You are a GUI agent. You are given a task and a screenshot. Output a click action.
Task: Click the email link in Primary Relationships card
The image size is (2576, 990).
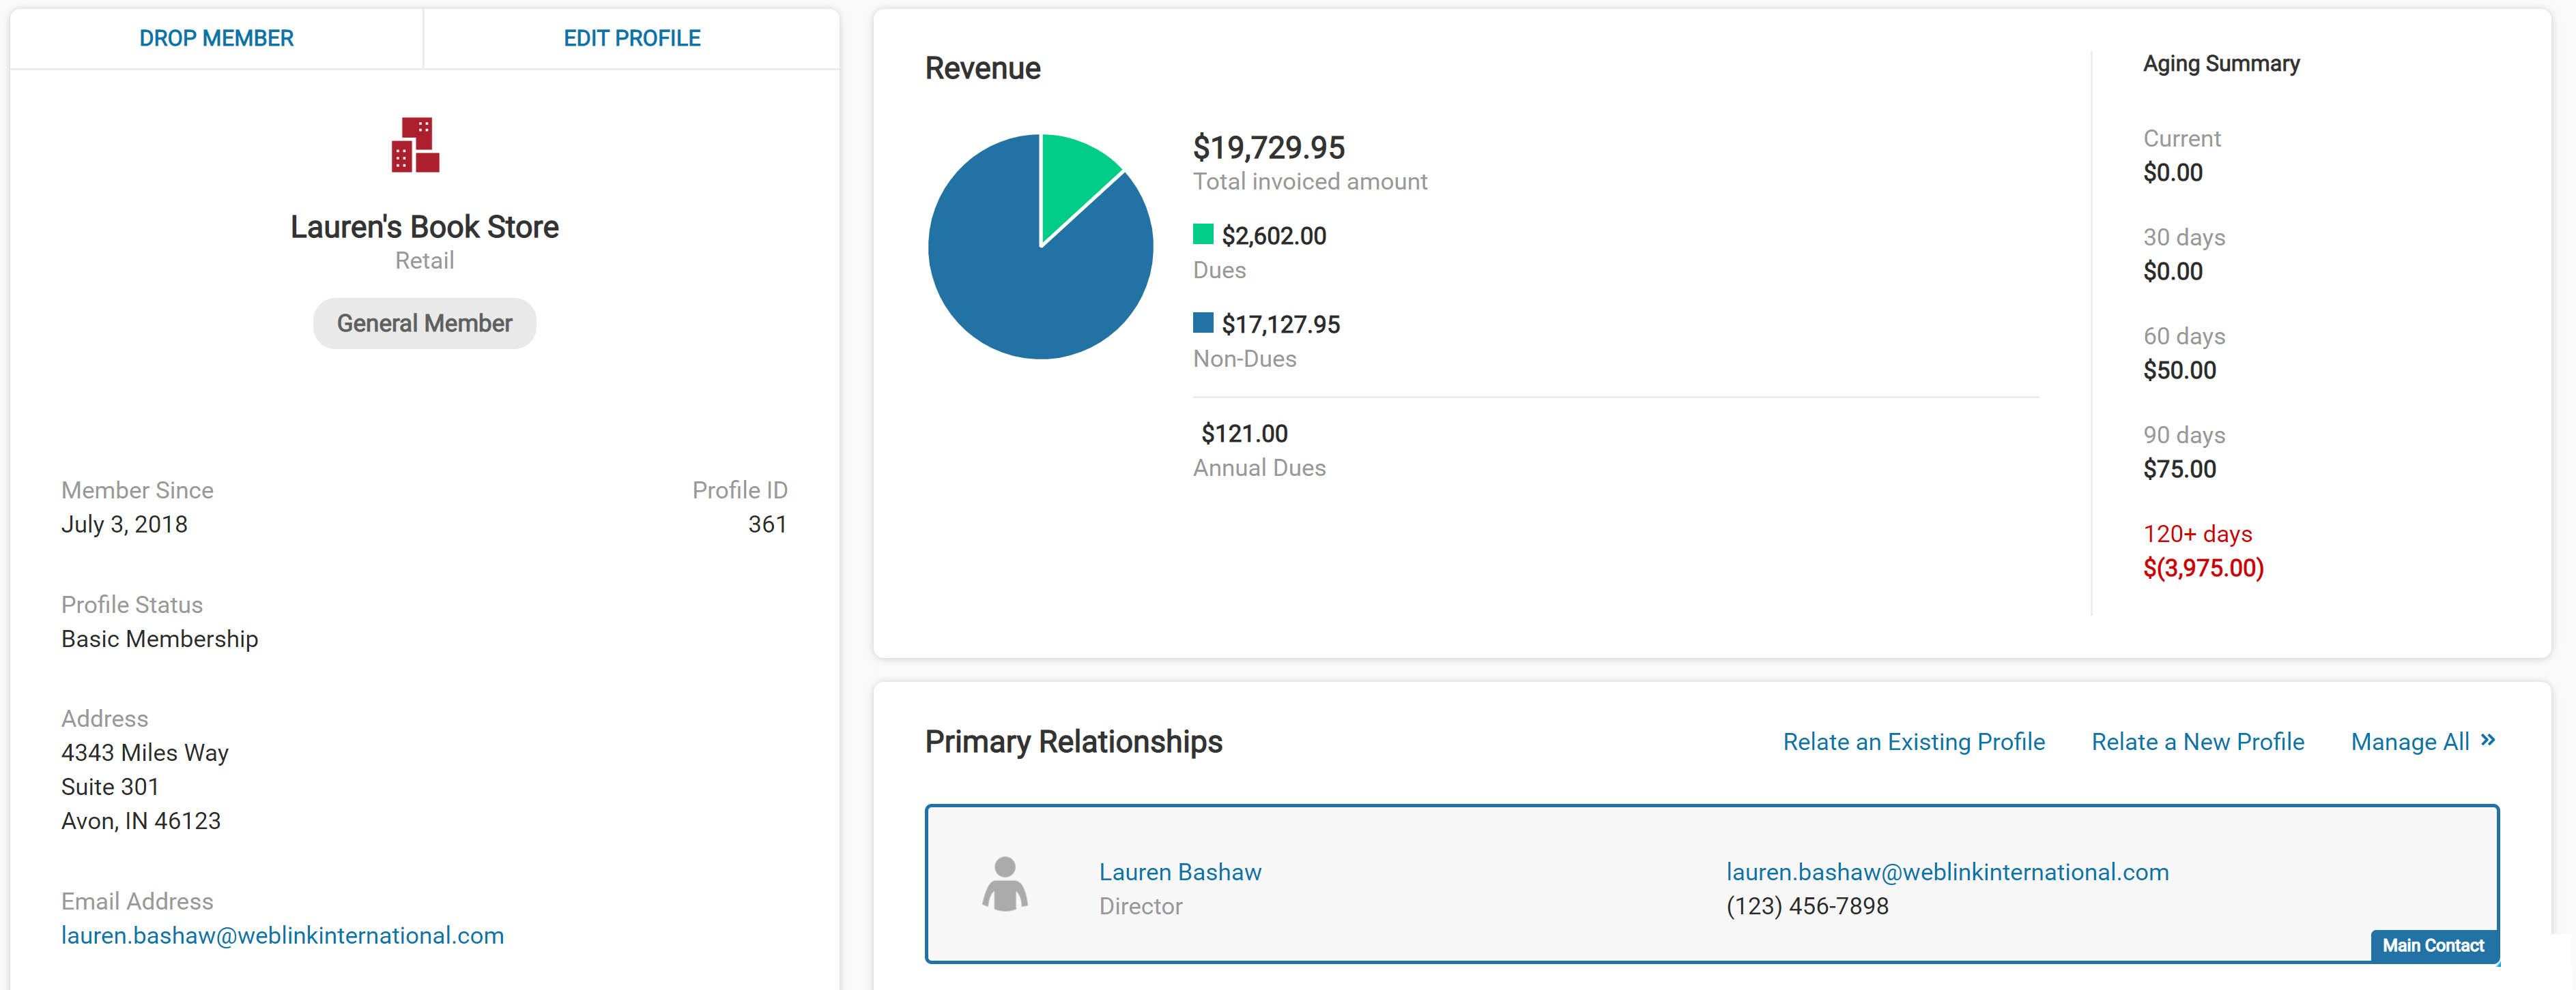pos(1947,872)
